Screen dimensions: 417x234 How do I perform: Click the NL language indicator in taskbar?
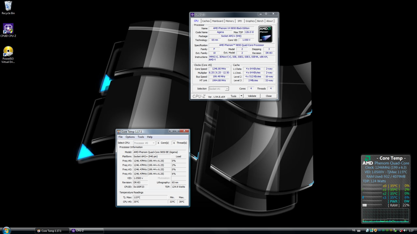354,230
